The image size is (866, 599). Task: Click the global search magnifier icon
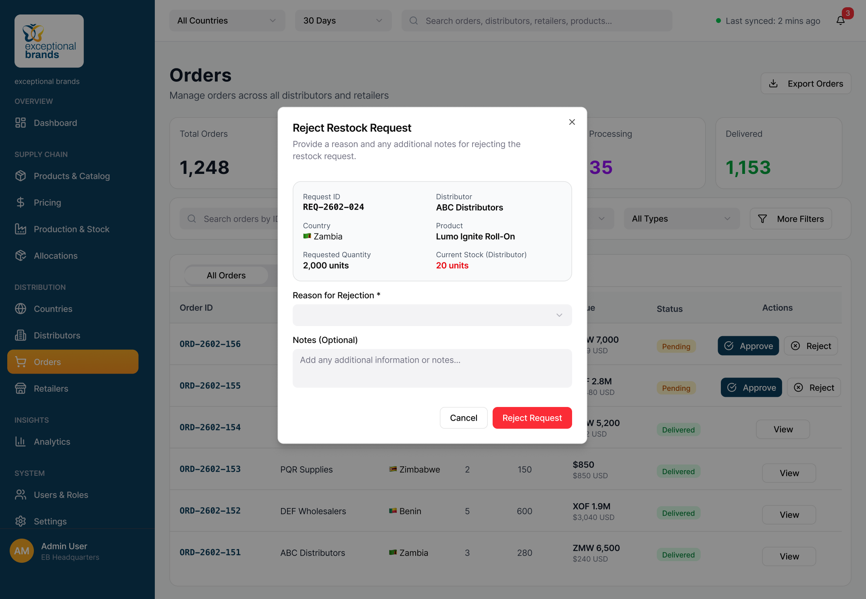point(414,21)
